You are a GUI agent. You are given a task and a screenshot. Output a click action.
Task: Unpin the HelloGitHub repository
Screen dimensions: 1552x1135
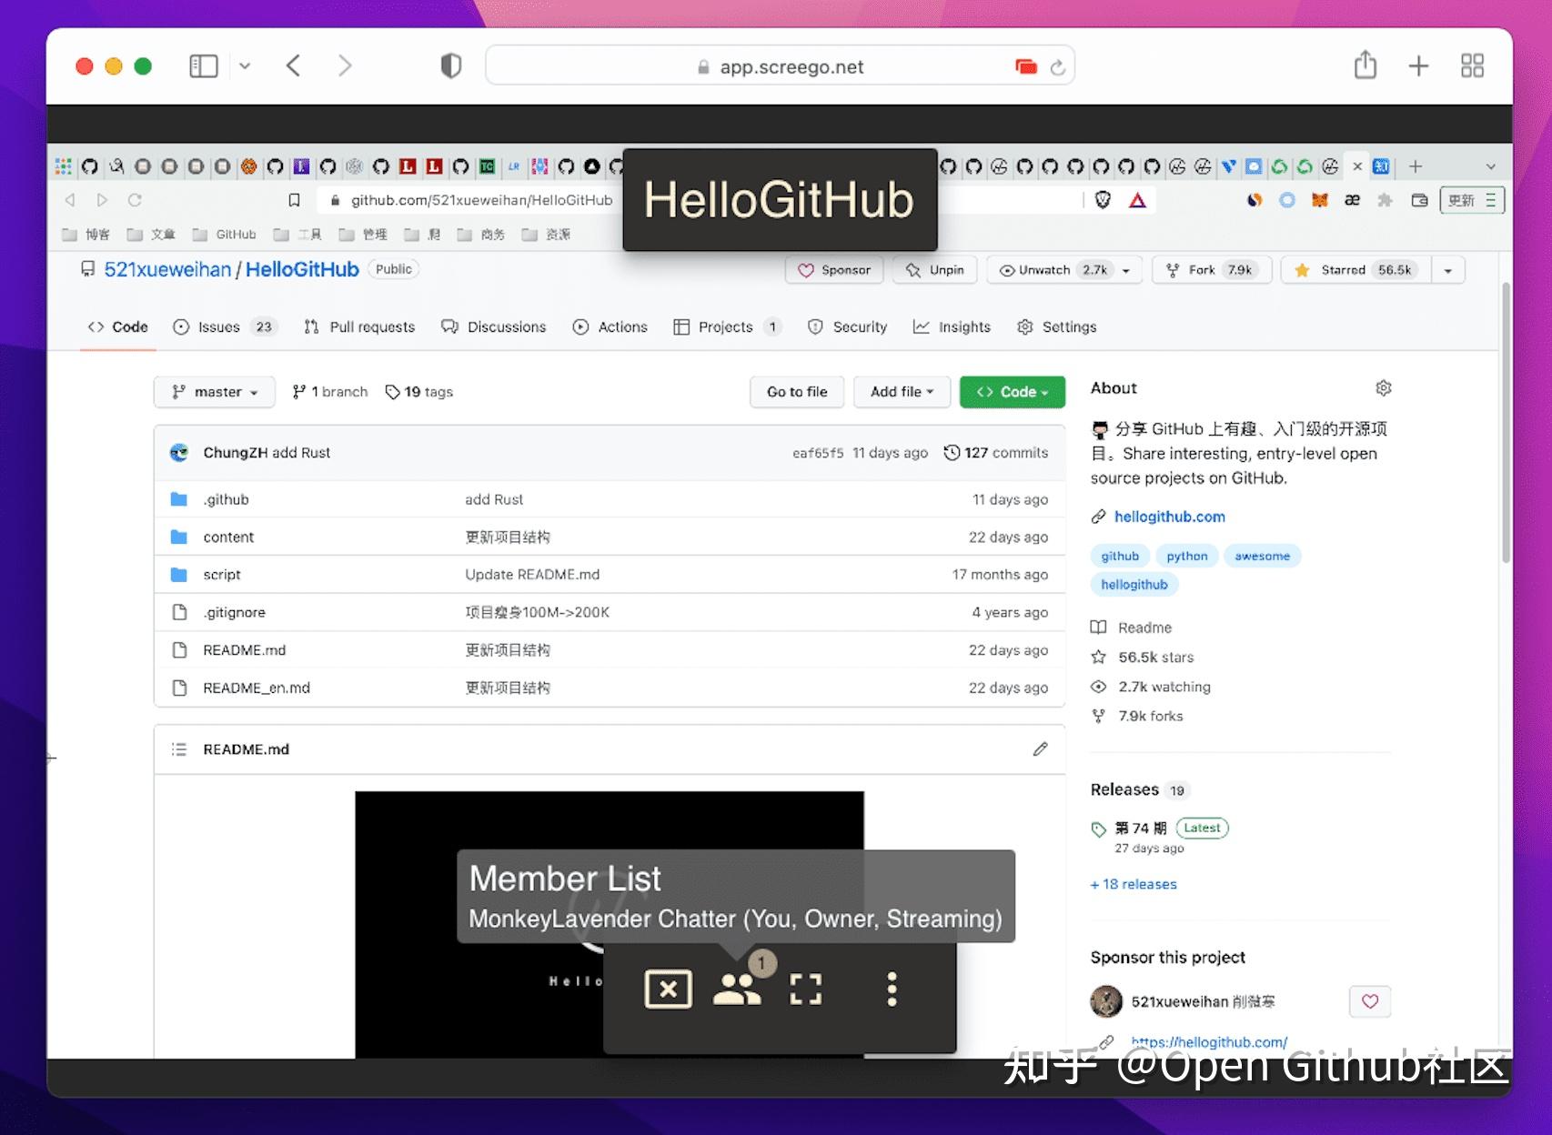pos(933,269)
